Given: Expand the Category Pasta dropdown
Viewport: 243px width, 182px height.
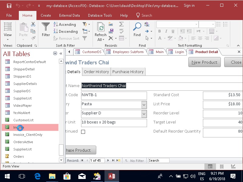Looking at the screenshot, I should (x=144, y=105).
